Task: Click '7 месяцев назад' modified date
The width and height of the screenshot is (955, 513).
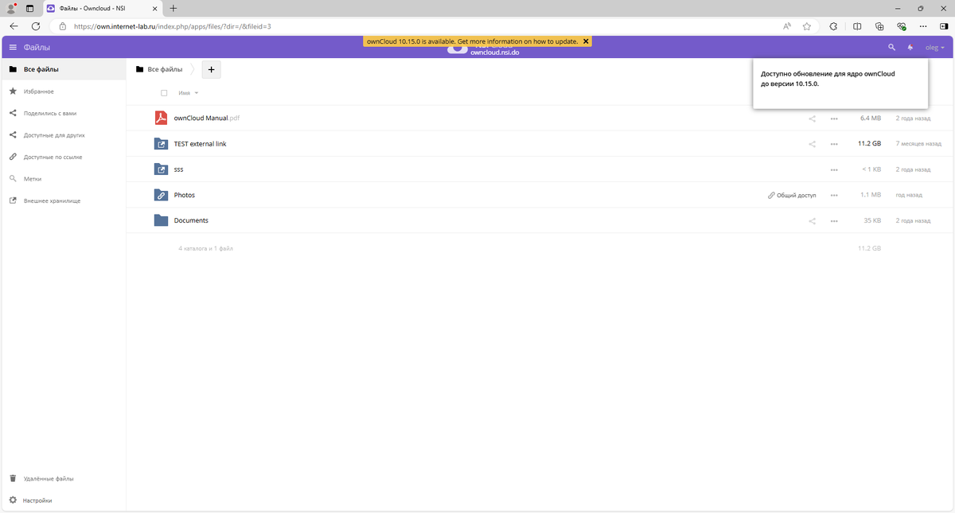Action: (x=918, y=144)
